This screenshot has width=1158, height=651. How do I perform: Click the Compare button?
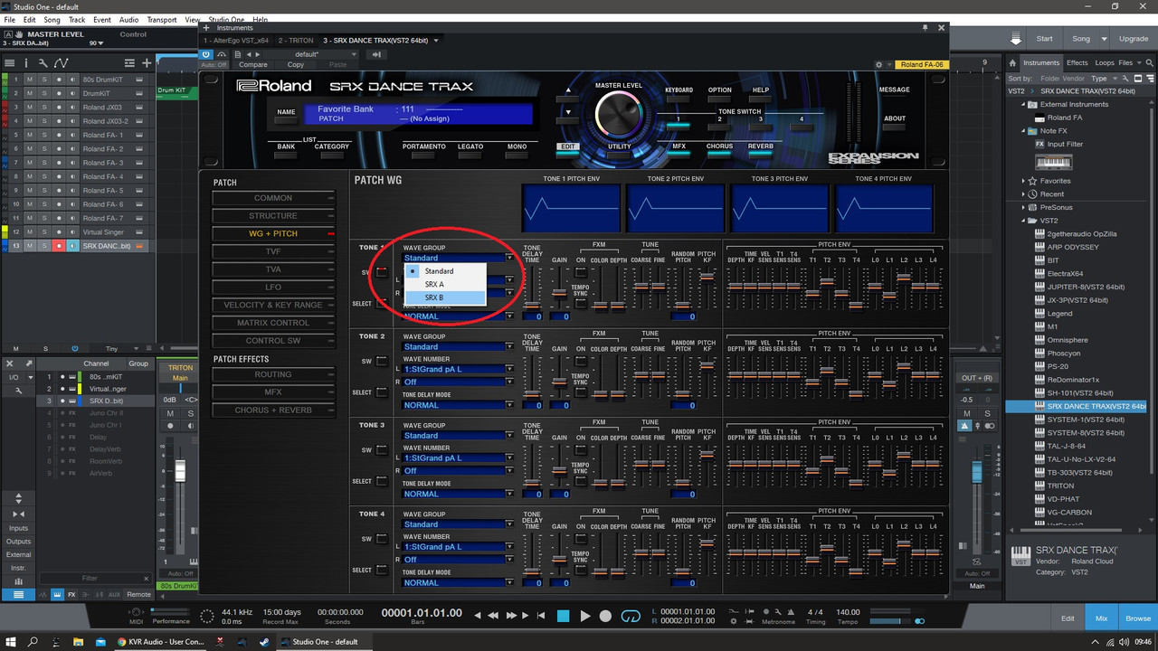point(252,65)
